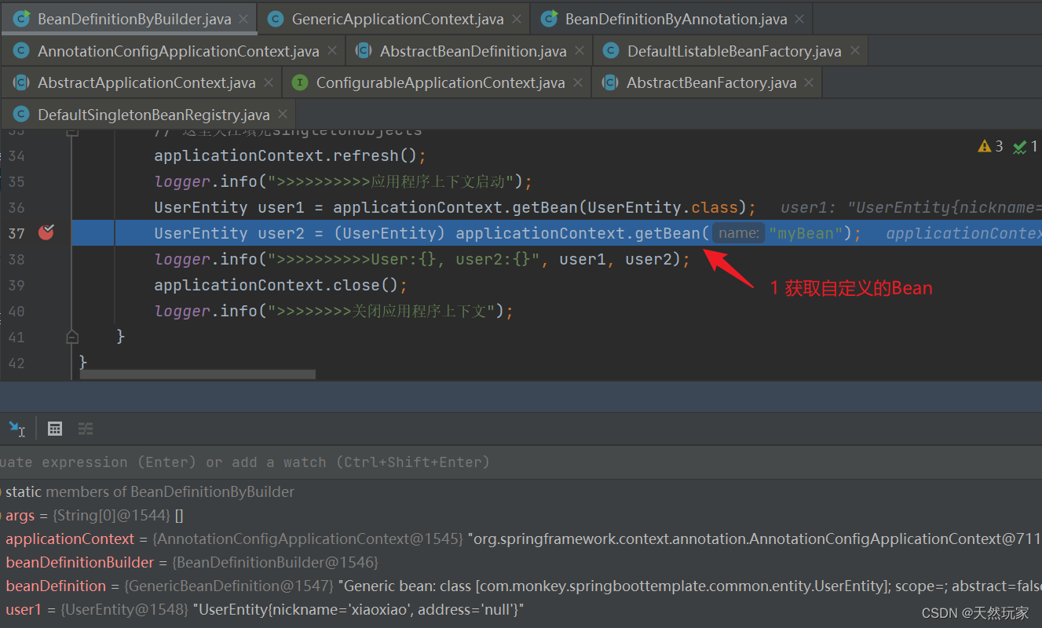The height and width of the screenshot is (628, 1042).
Task: Close the ConfigurableApplicationContext.java tab
Action: 578,82
